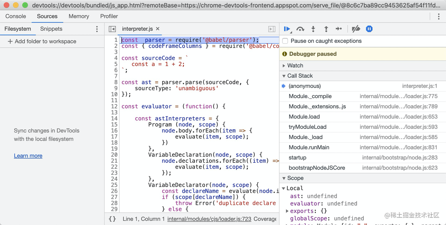Viewport: 446px width, 225px height.
Task: Toggle the pause on exceptions button
Action: (369, 29)
